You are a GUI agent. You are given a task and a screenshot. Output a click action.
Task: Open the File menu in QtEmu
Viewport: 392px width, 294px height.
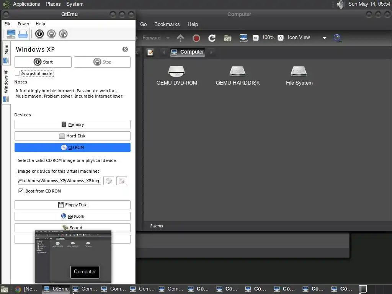(8, 24)
